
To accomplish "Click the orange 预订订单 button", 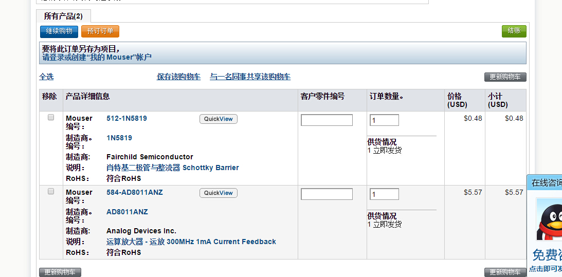I will point(100,31).
